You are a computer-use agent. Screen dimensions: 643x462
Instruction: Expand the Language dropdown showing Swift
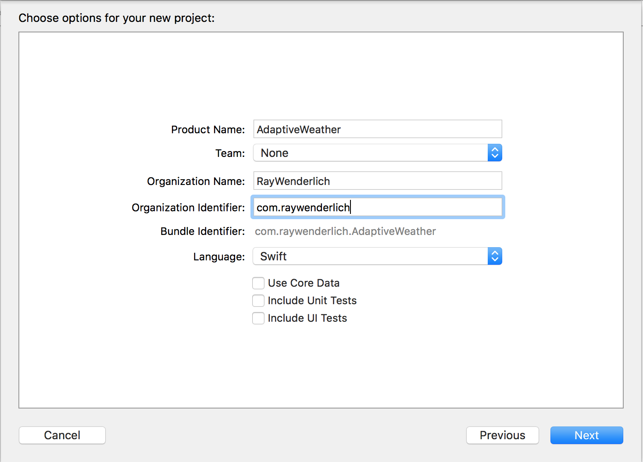377,256
